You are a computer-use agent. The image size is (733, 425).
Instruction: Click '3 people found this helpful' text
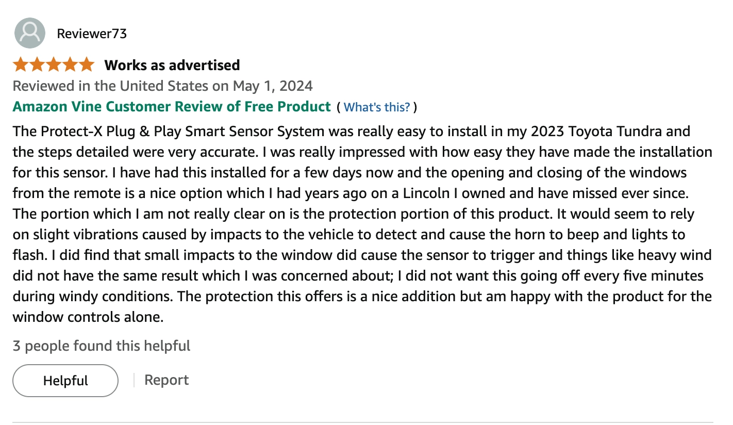coord(102,346)
